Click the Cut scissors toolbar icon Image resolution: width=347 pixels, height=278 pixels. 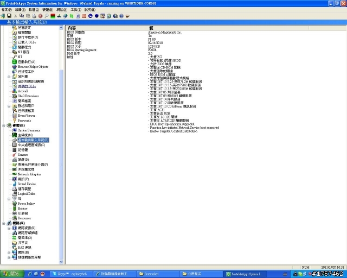15,16
